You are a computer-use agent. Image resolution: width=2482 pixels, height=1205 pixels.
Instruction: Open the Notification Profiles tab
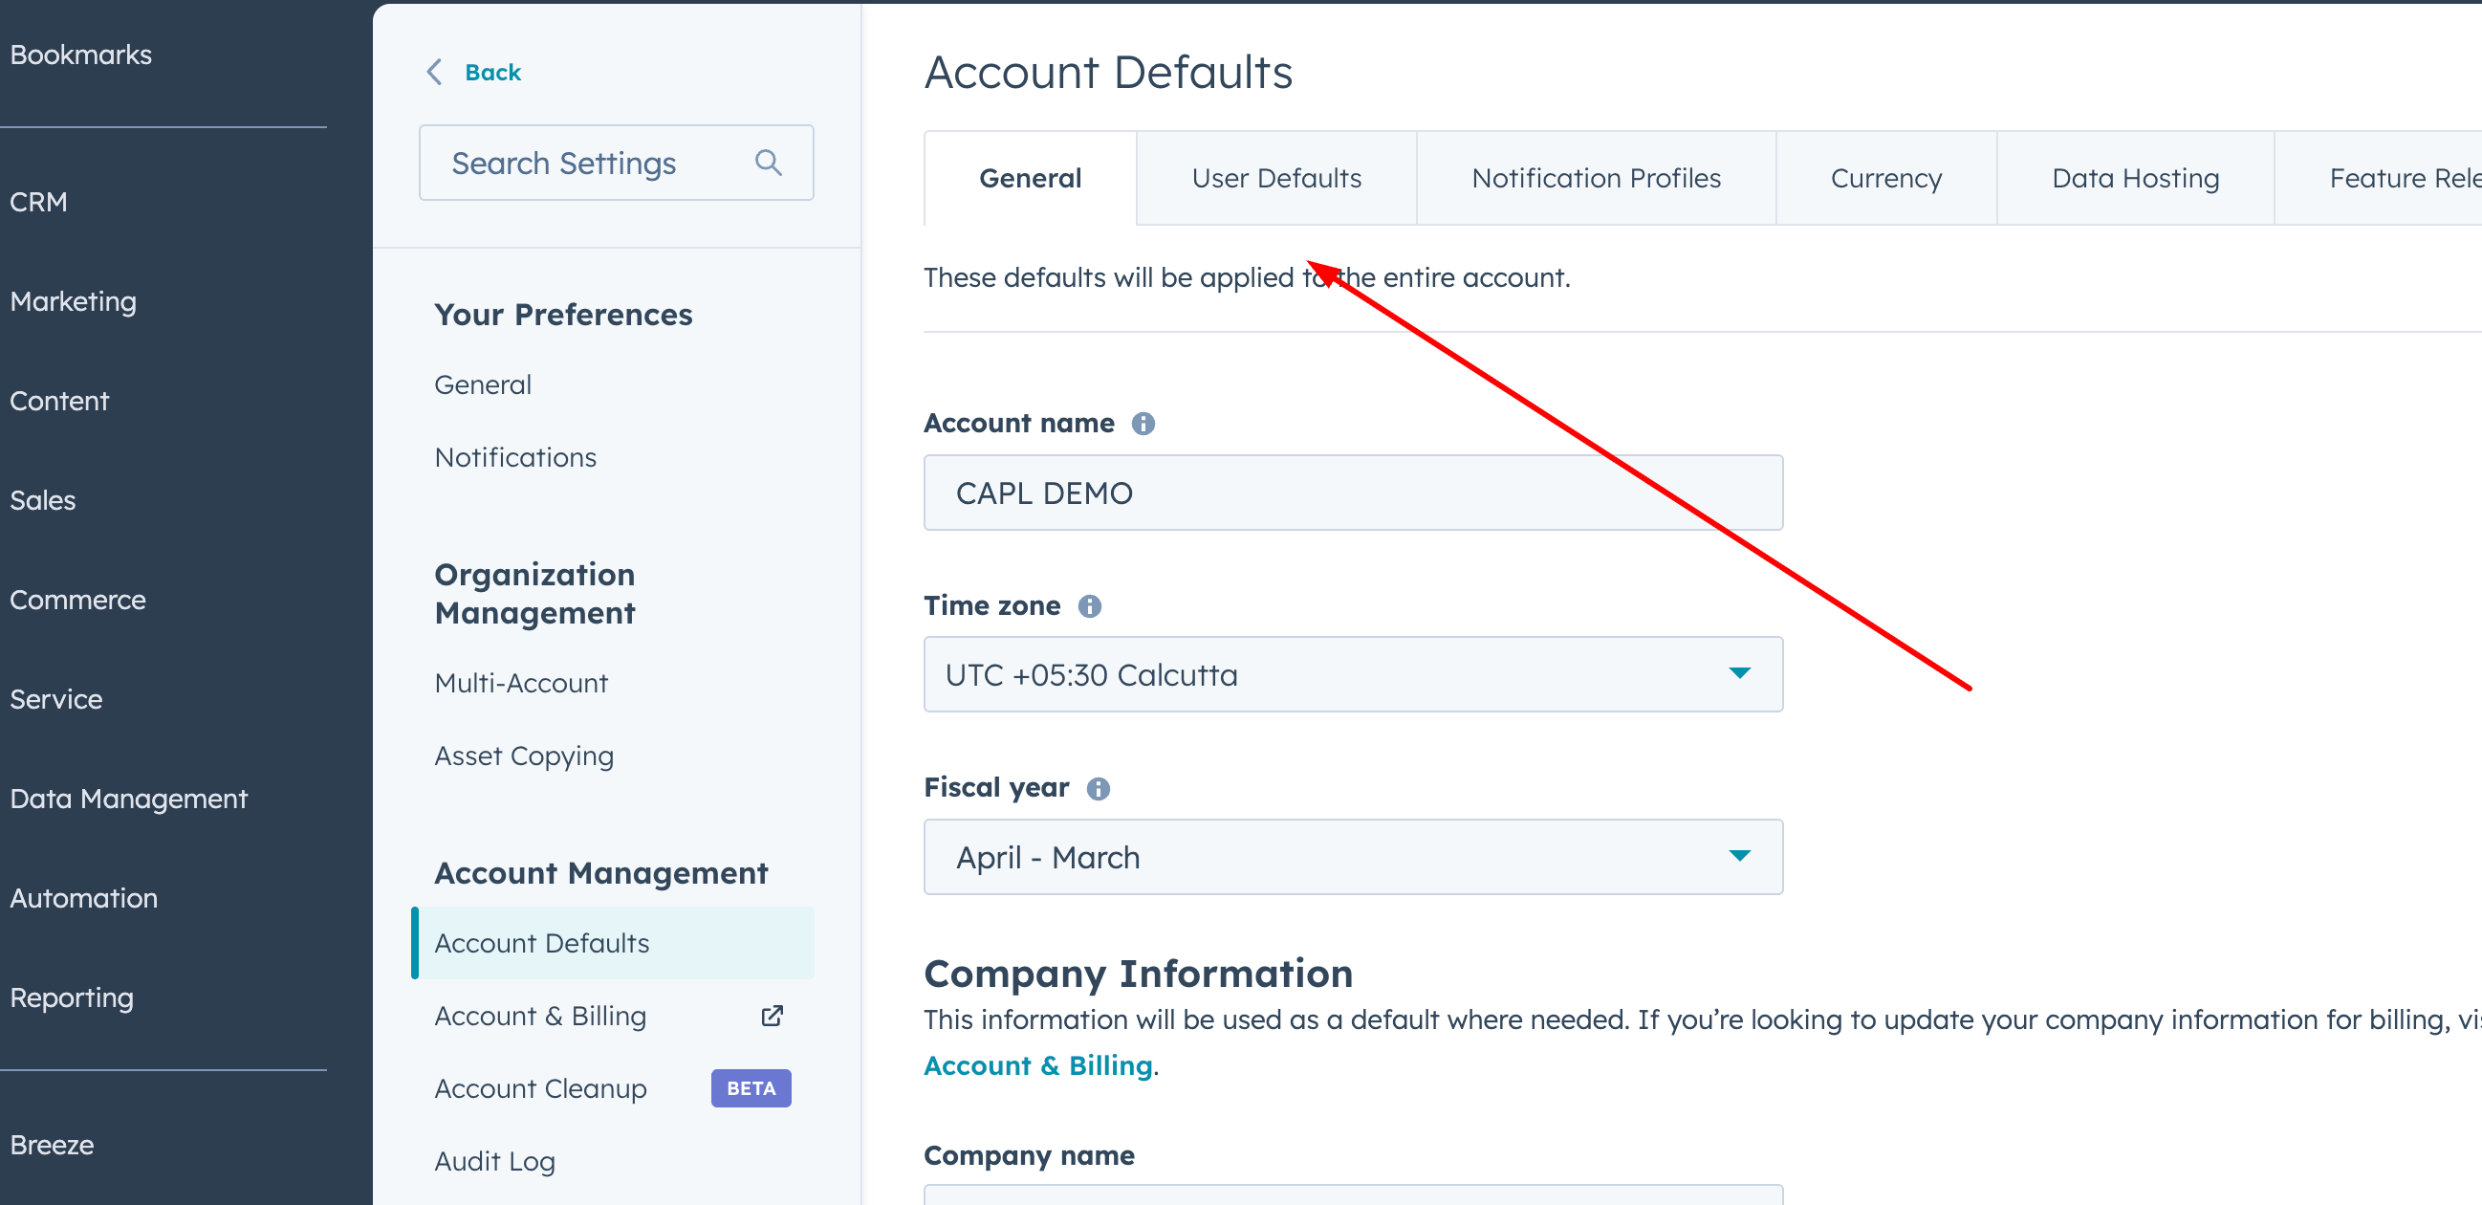[x=1596, y=178]
